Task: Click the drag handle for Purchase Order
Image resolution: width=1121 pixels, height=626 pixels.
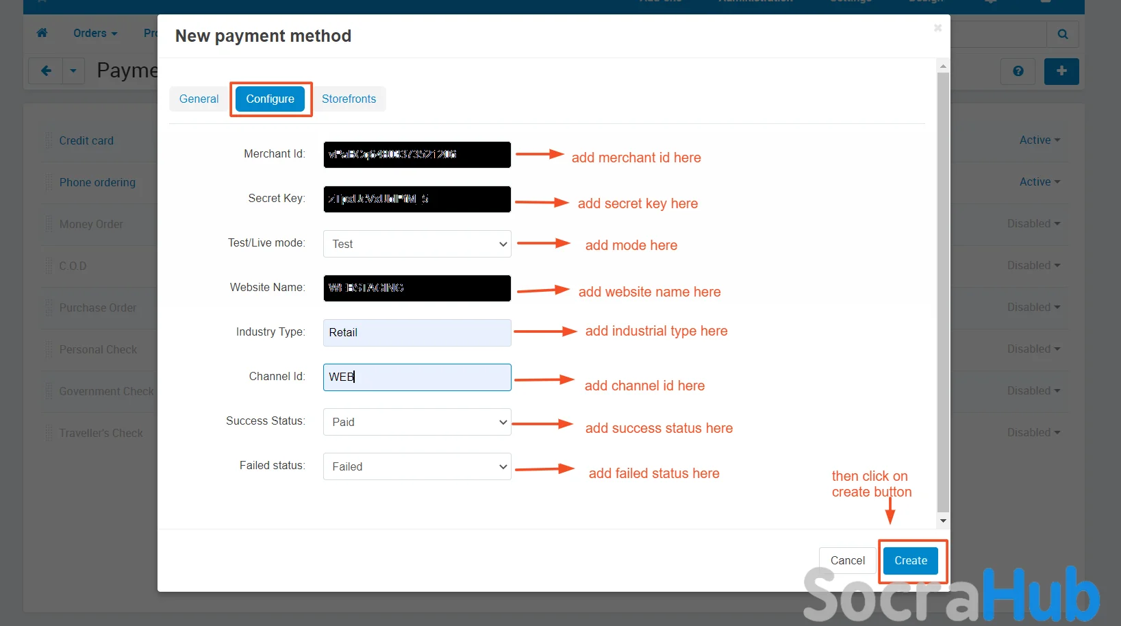Action: click(49, 308)
